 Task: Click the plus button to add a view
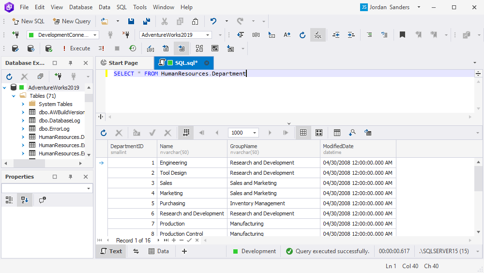pyautogui.click(x=184, y=251)
